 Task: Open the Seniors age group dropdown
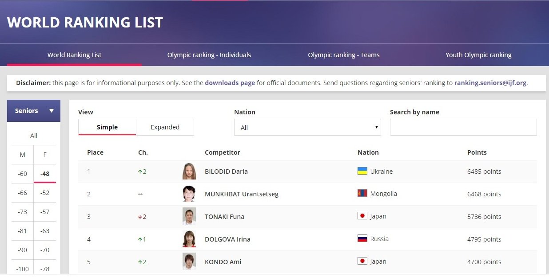coord(34,111)
